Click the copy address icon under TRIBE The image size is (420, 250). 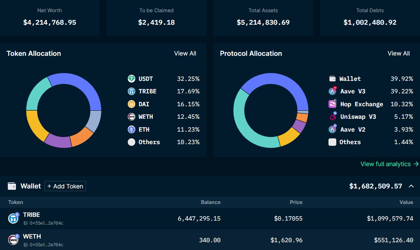tap(26, 223)
